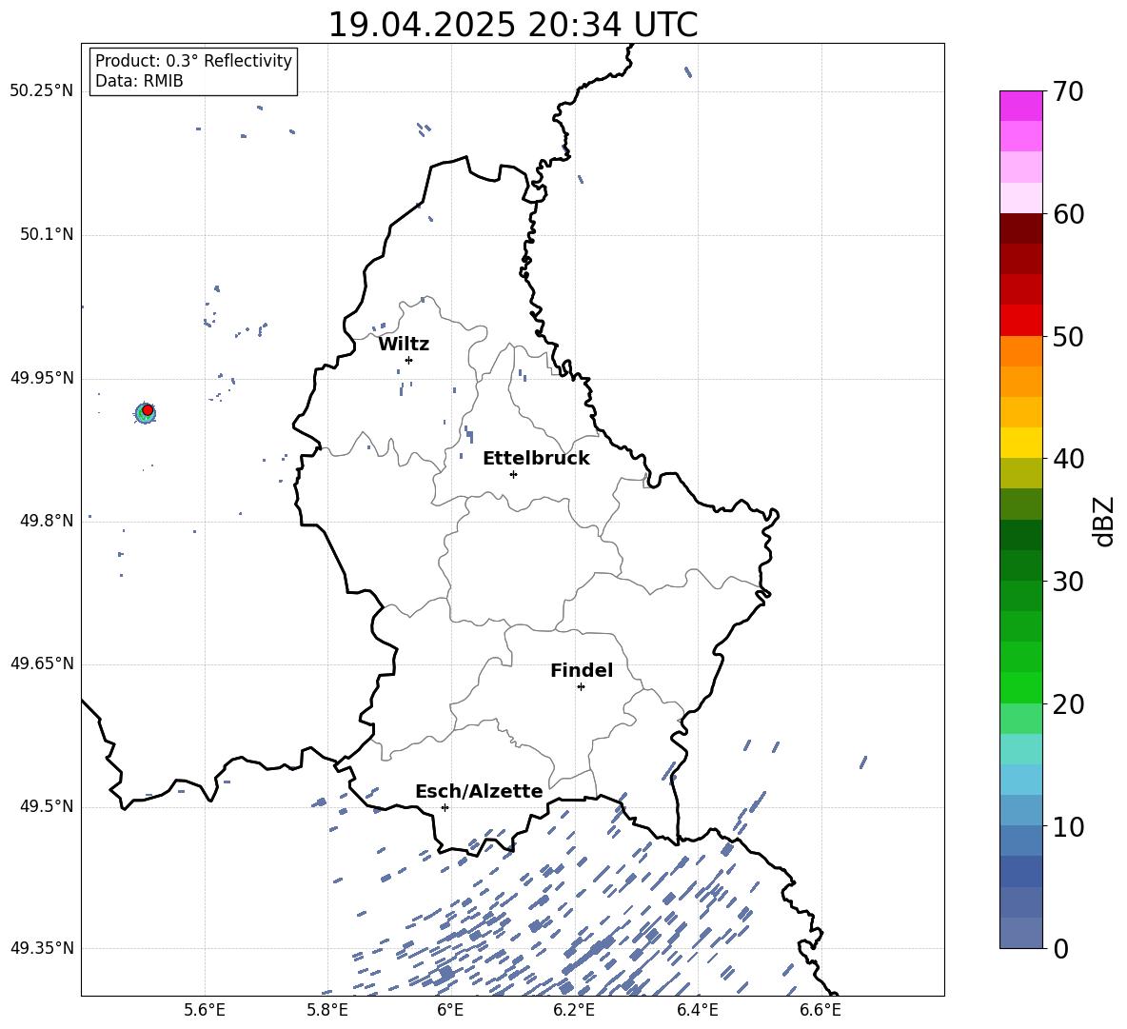The height and width of the screenshot is (1029, 1127).
Task: Click the '6.4°E' longitude tick label
Action: pos(697,1010)
